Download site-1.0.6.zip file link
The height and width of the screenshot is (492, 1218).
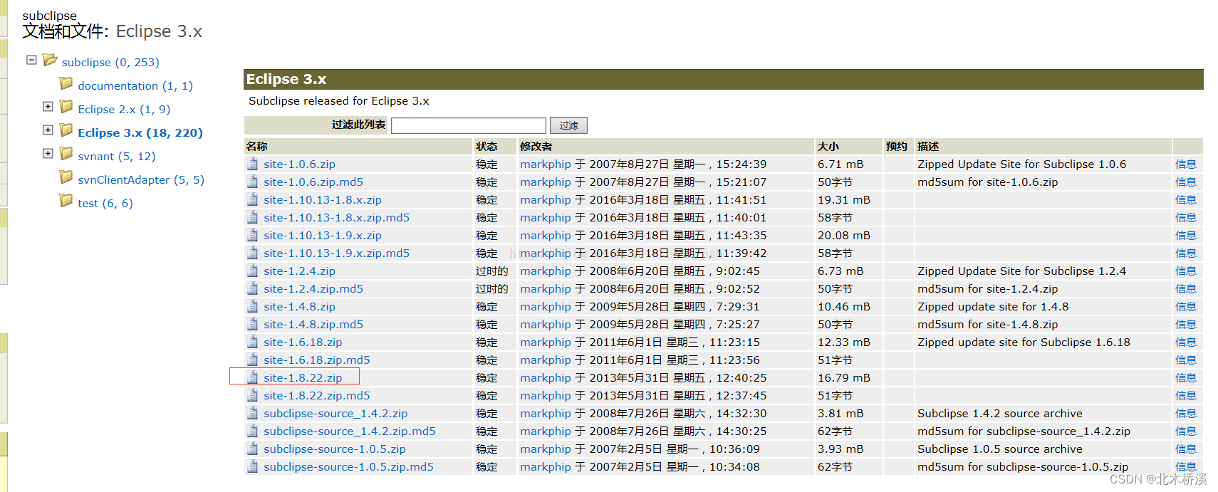299,164
